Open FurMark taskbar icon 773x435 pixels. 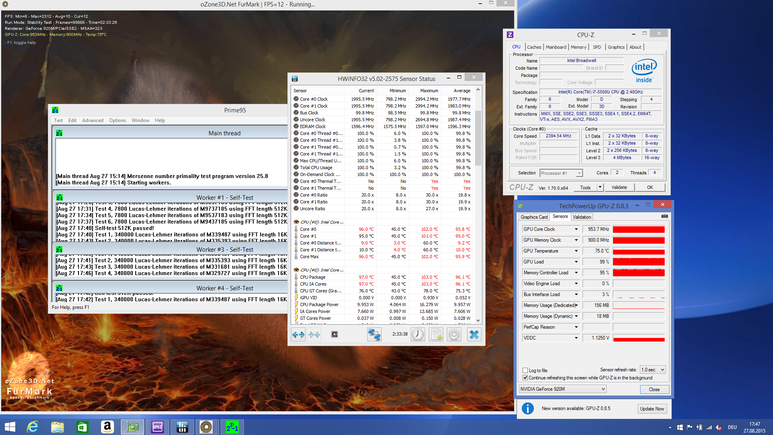point(206,427)
